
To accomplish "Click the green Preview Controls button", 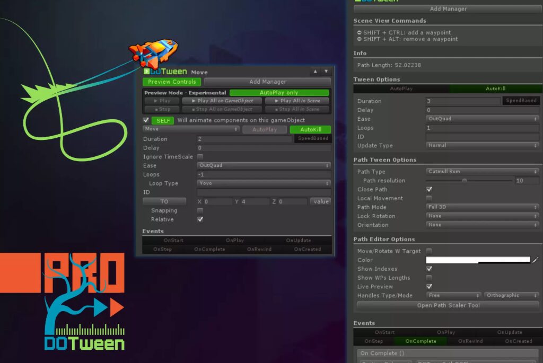I will (172, 82).
